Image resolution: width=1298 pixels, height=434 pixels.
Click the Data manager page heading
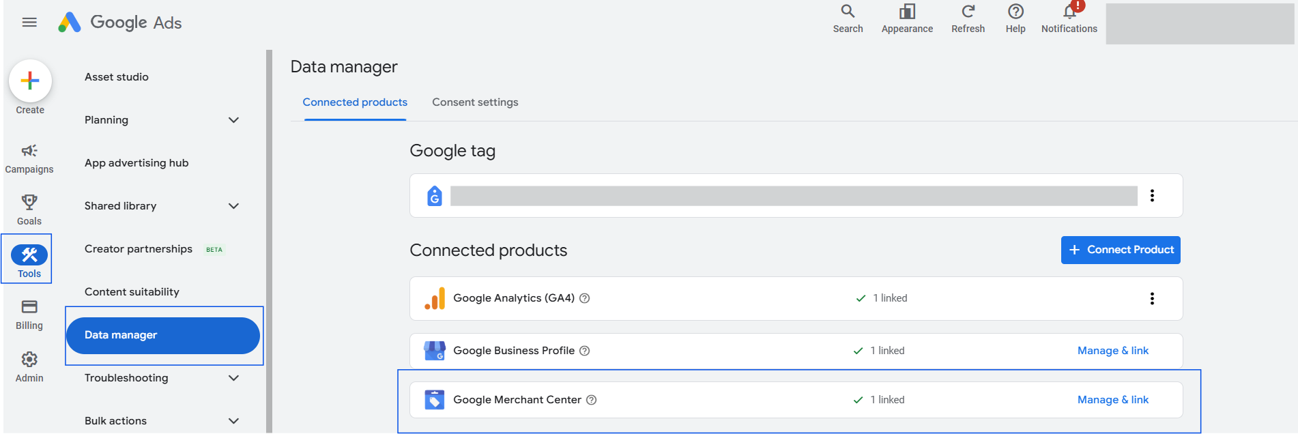tap(344, 67)
